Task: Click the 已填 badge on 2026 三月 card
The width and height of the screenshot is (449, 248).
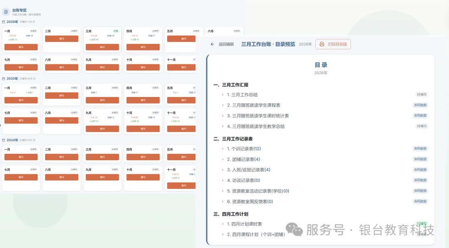Action: click(x=116, y=31)
